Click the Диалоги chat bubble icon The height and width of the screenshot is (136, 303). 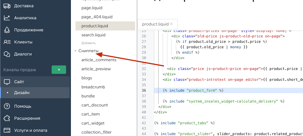pyautogui.click(x=7, y=54)
